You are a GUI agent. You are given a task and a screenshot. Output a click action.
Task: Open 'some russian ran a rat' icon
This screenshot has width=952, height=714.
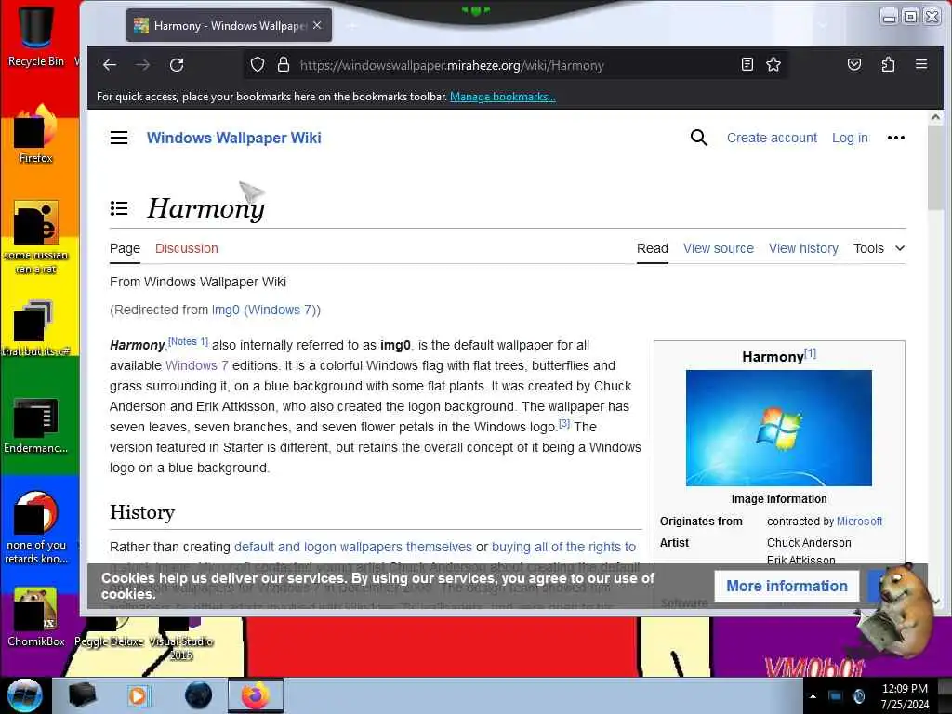(x=36, y=238)
